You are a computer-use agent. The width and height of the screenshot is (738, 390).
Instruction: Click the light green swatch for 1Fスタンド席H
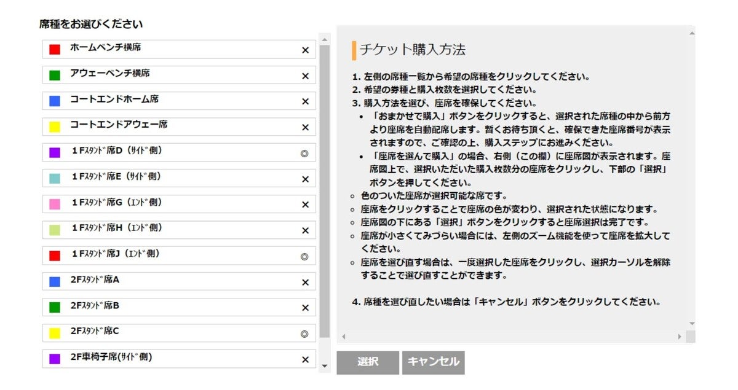coord(55,230)
